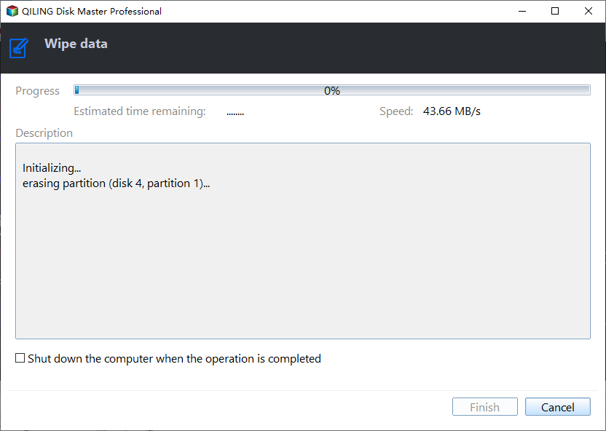Click the 0% label in the progress bar
Viewport: 606px width, 431px height.
[x=332, y=91]
